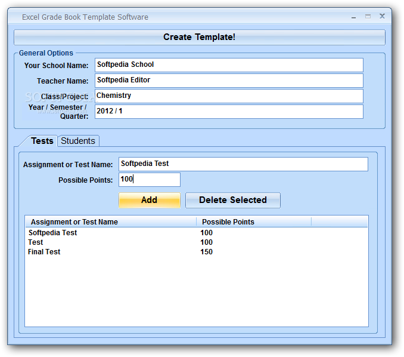Maximize the Excel Grade Book window
The width and height of the screenshot is (404, 357).
coord(368,17)
